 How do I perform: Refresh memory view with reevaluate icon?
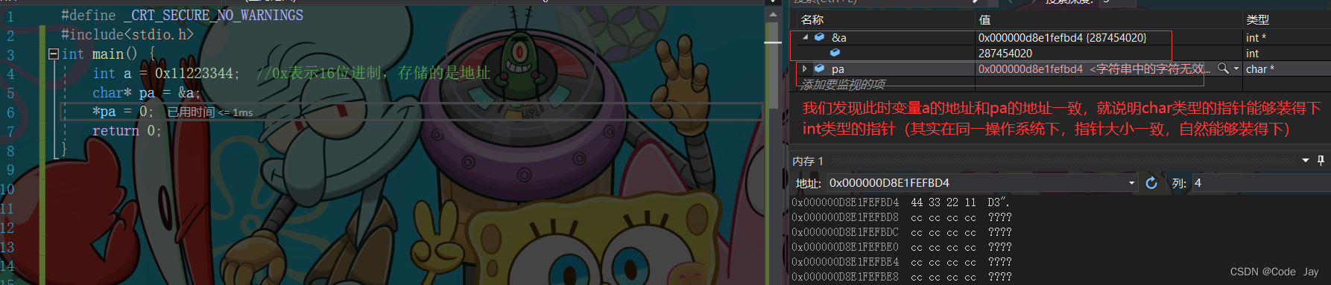[1151, 183]
